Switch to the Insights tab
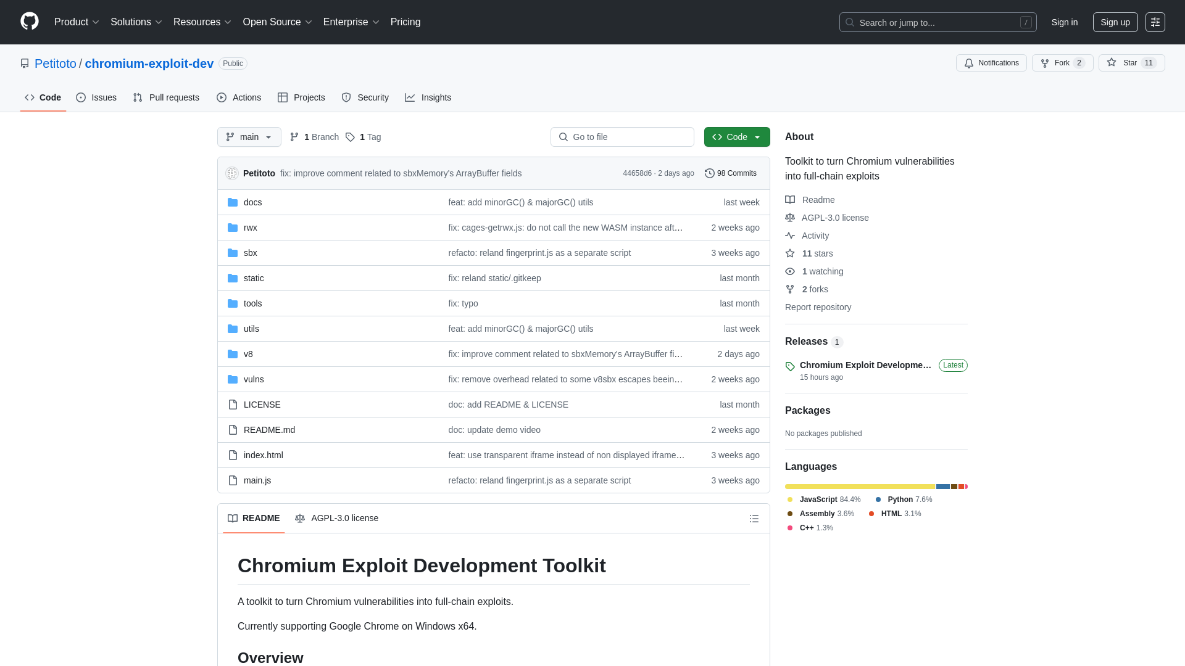Screen dimensions: 1185x666 point(428,97)
